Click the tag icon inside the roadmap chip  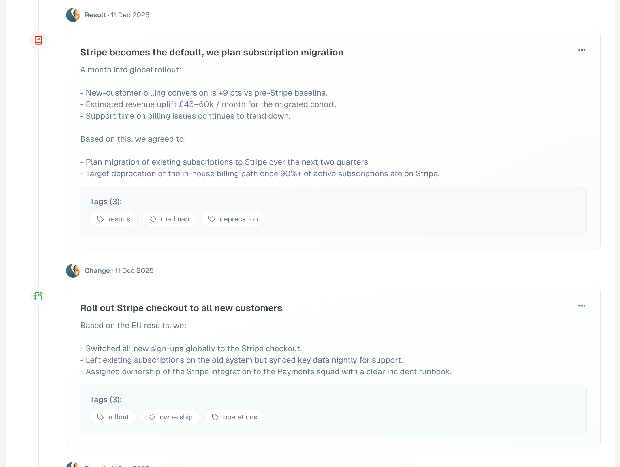point(153,219)
